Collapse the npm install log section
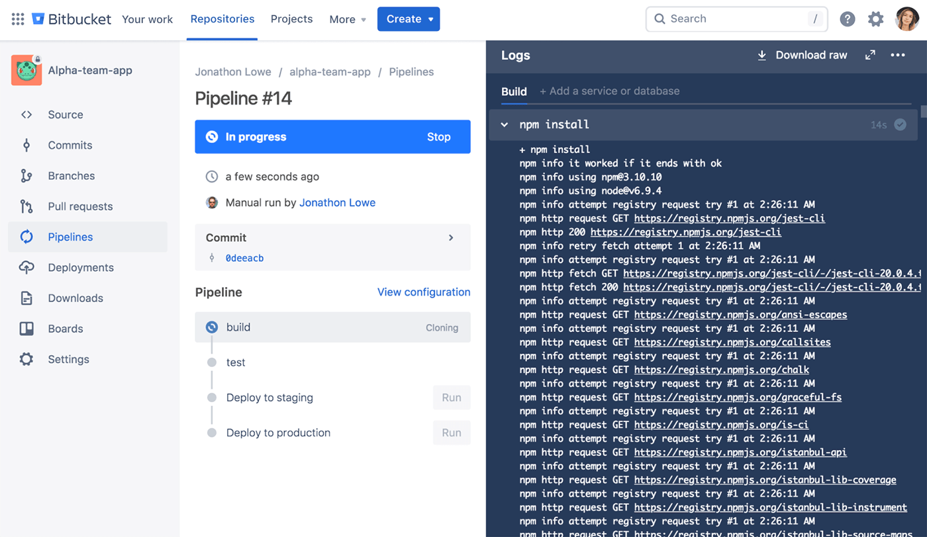The height and width of the screenshot is (537, 927). click(x=505, y=124)
